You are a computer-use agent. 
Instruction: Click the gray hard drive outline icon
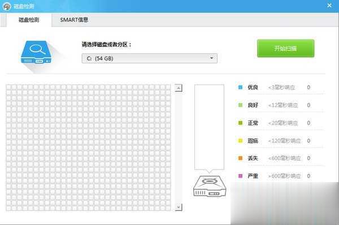click(209, 186)
